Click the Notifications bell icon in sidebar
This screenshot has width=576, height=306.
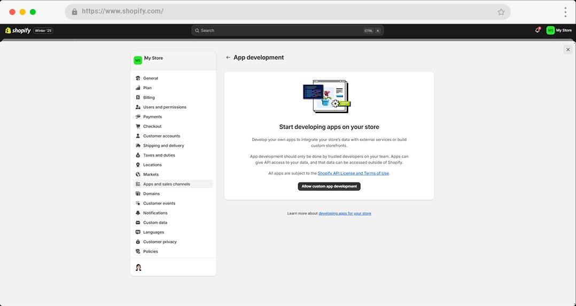point(138,213)
